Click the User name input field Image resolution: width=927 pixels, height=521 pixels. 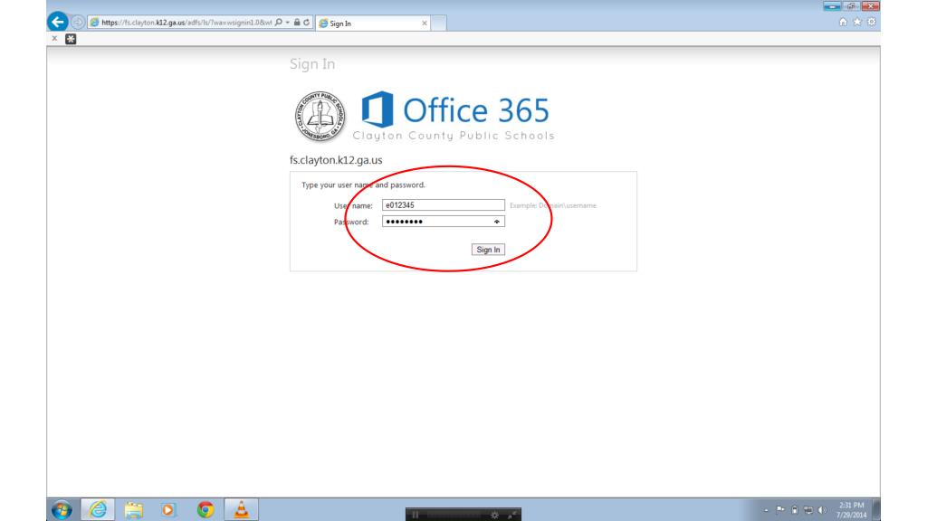click(x=444, y=205)
